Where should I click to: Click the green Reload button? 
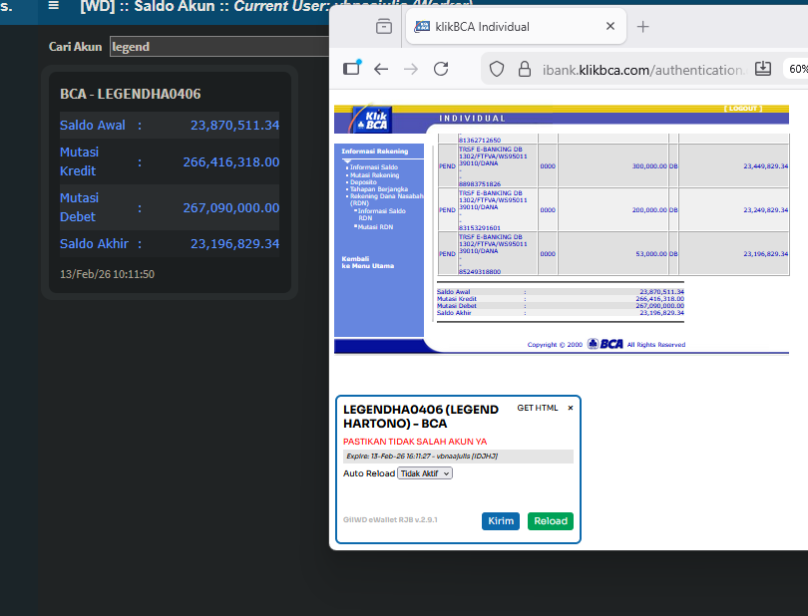pyautogui.click(x=551, y=521)
